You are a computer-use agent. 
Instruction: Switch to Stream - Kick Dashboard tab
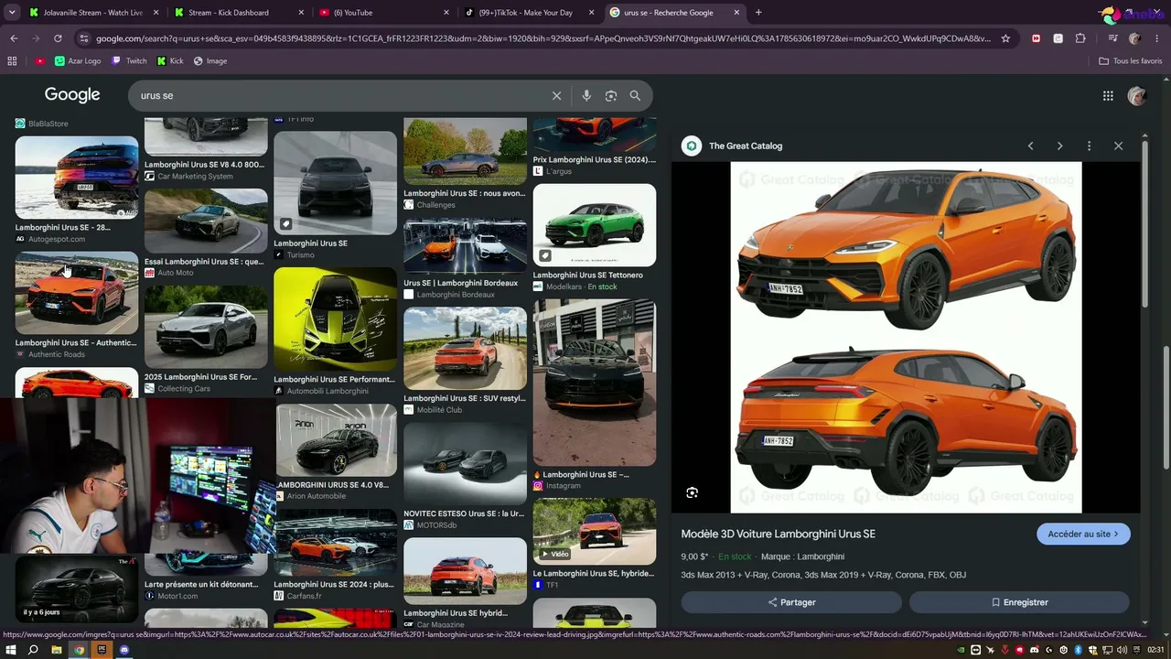coord(240,13)
